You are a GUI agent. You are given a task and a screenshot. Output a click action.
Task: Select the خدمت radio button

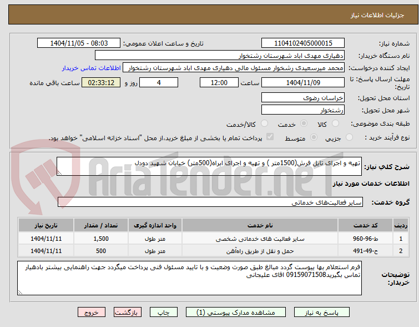(x=304, y=123)
